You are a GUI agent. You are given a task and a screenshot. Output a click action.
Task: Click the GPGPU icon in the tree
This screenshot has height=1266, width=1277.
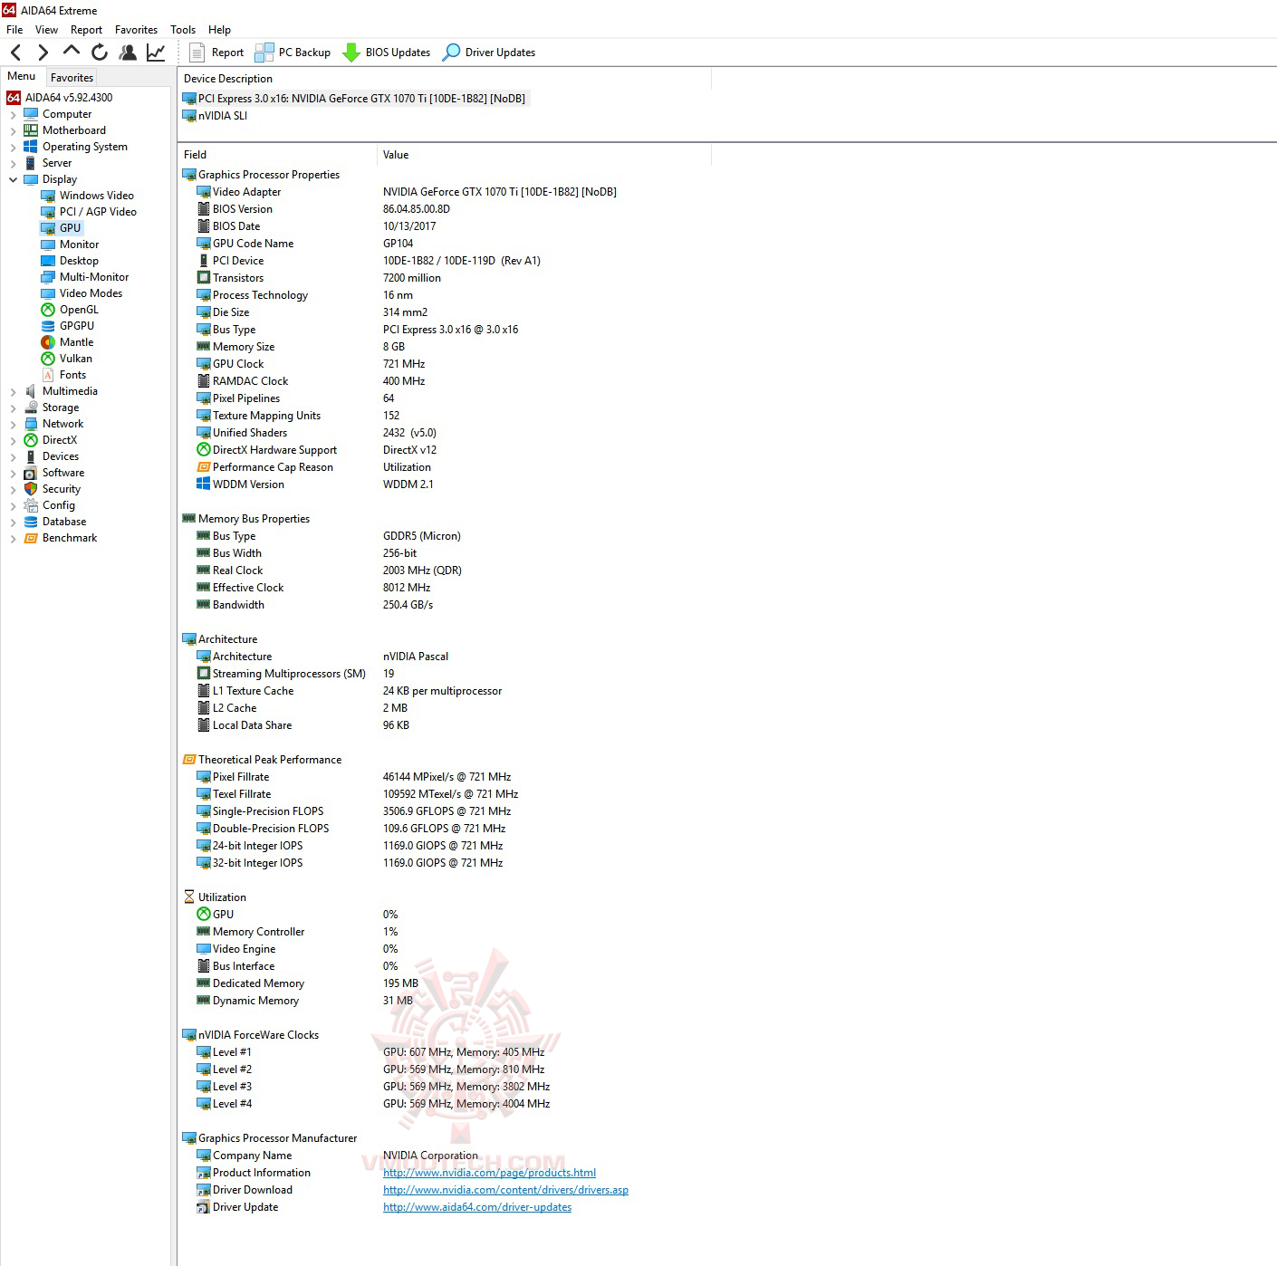tap(48, 326)
